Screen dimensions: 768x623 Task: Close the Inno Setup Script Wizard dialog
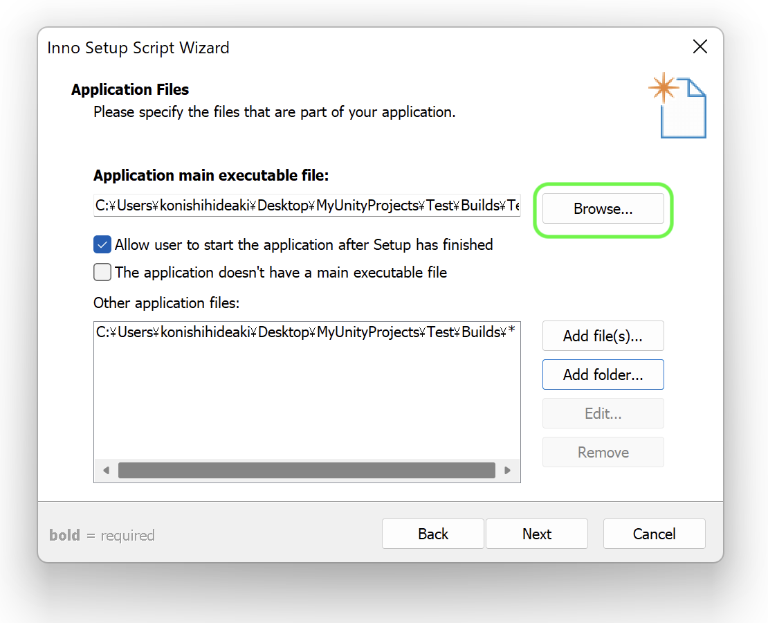coord(700,47)
